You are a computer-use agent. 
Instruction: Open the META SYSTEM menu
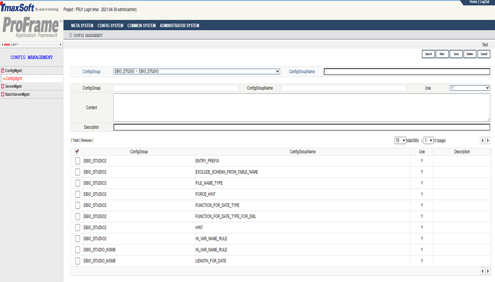(82, 26)
